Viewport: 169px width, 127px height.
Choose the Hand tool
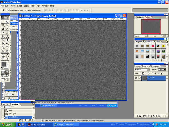(x=3, y=58)
